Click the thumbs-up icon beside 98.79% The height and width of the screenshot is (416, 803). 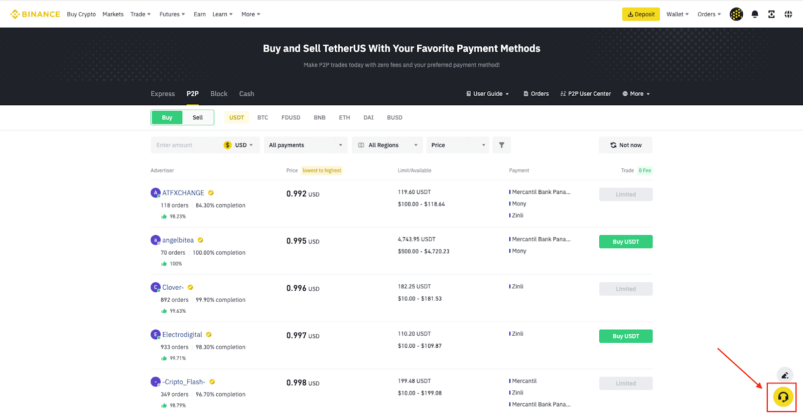click(164, 405)
